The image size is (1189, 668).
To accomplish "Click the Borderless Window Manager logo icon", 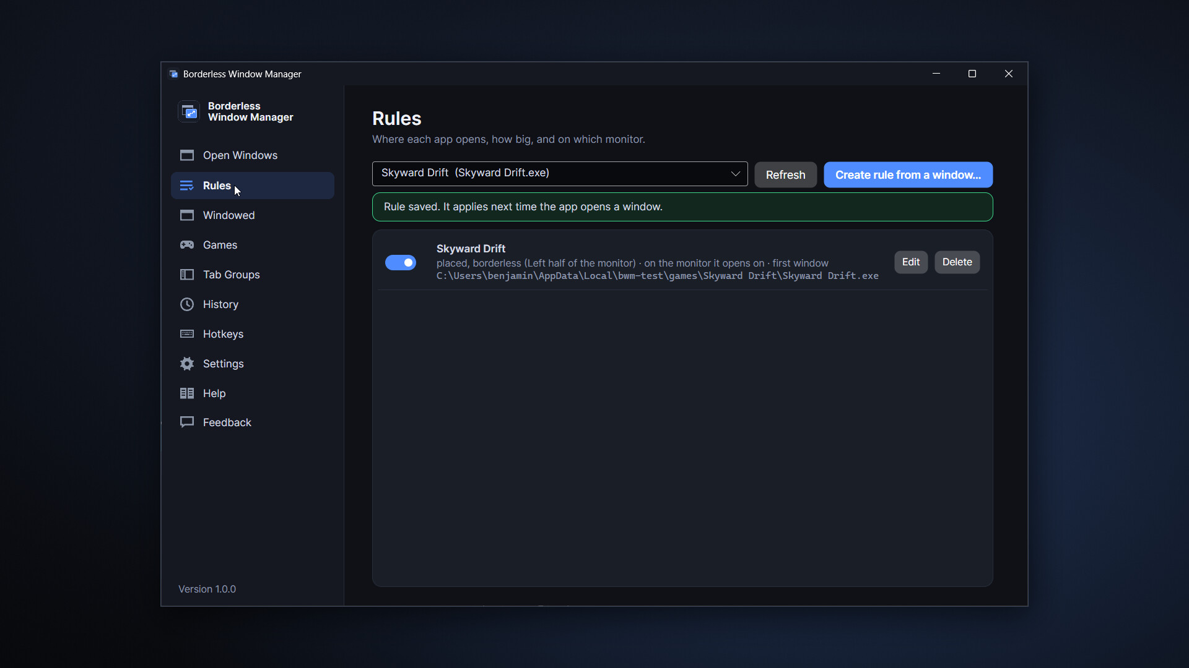I will point(189,111).
